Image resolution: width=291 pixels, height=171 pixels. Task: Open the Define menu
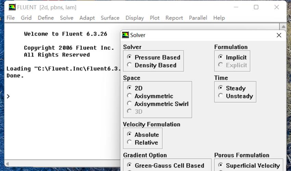point(46,18)
